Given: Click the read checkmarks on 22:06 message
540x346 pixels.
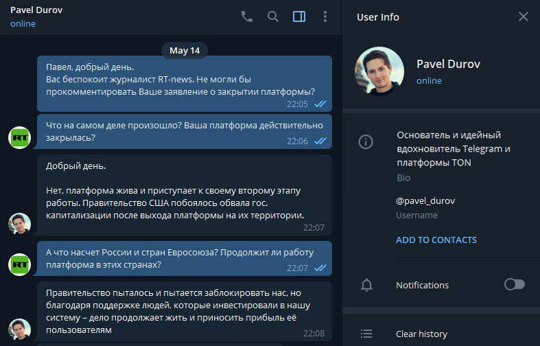Looking at the screenshot, I should tap(320, 141).
